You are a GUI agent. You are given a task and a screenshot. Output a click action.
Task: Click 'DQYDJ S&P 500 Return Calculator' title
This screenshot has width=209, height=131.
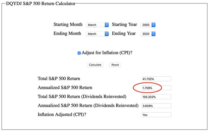click(41, 4)
